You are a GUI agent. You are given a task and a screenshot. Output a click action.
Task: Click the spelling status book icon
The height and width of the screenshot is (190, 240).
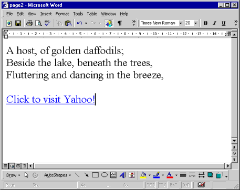point(201,185)
